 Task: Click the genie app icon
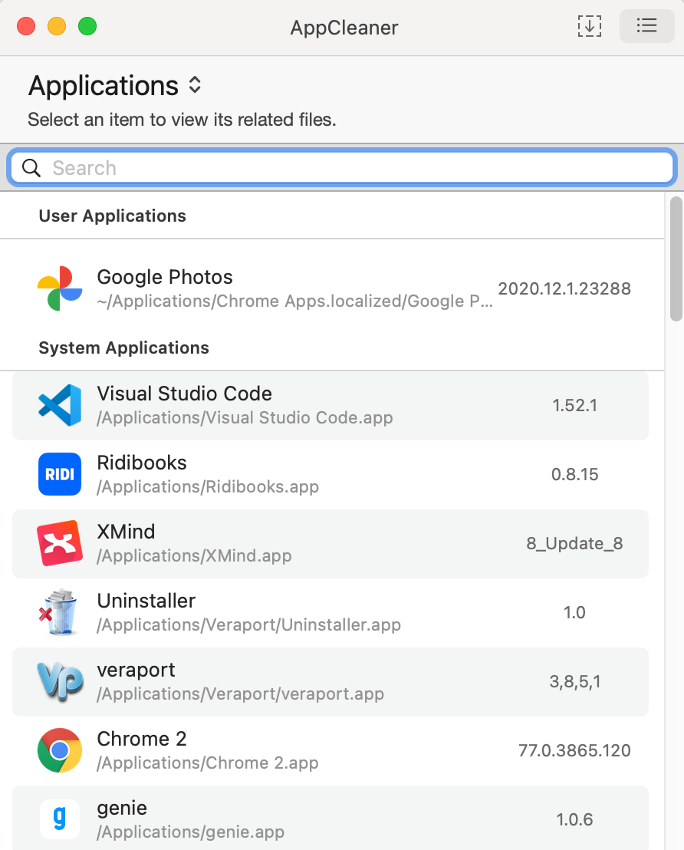(x=60, y=819)
